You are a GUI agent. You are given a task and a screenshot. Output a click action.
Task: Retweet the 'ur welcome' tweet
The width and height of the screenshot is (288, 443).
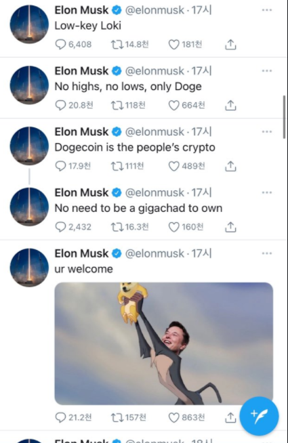click(117, 417)
